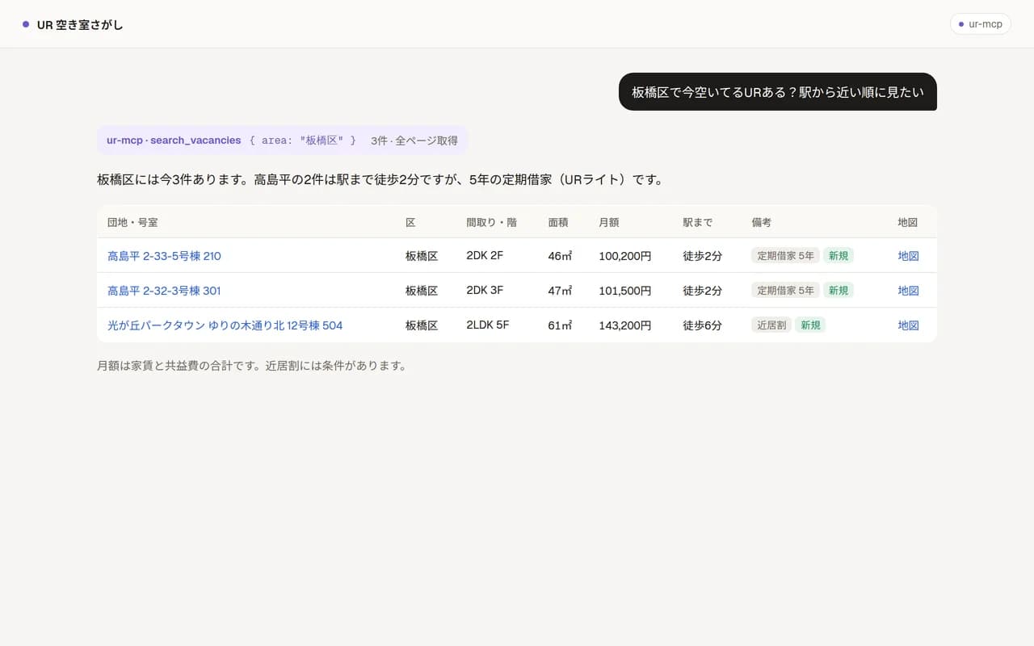Open the ur-mcp badge in header
The height and width of the screenshot is (646, 1034).
[x=980, y=24]
